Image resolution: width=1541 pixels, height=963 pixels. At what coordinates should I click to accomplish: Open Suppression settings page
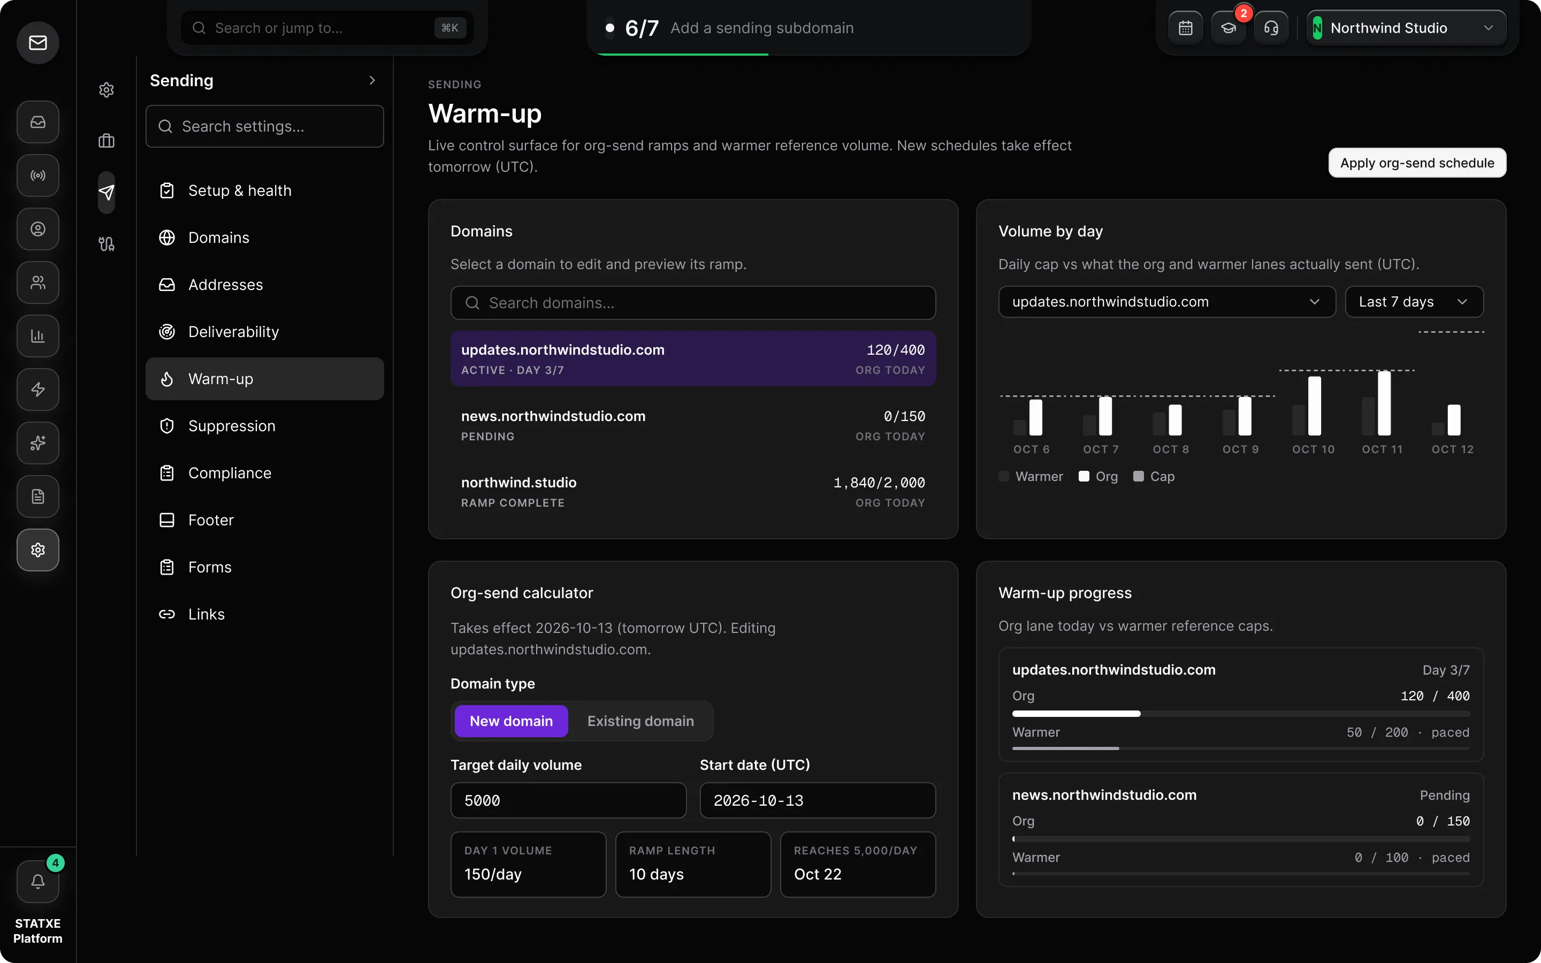click(x=265, y=426)
